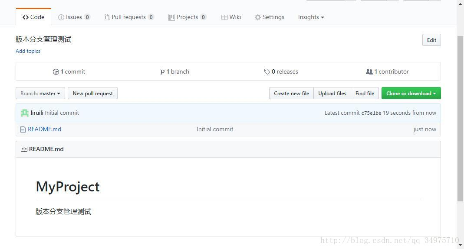View the 1 branch link
This screenshot has width=464, height=249.
[174, 71]
